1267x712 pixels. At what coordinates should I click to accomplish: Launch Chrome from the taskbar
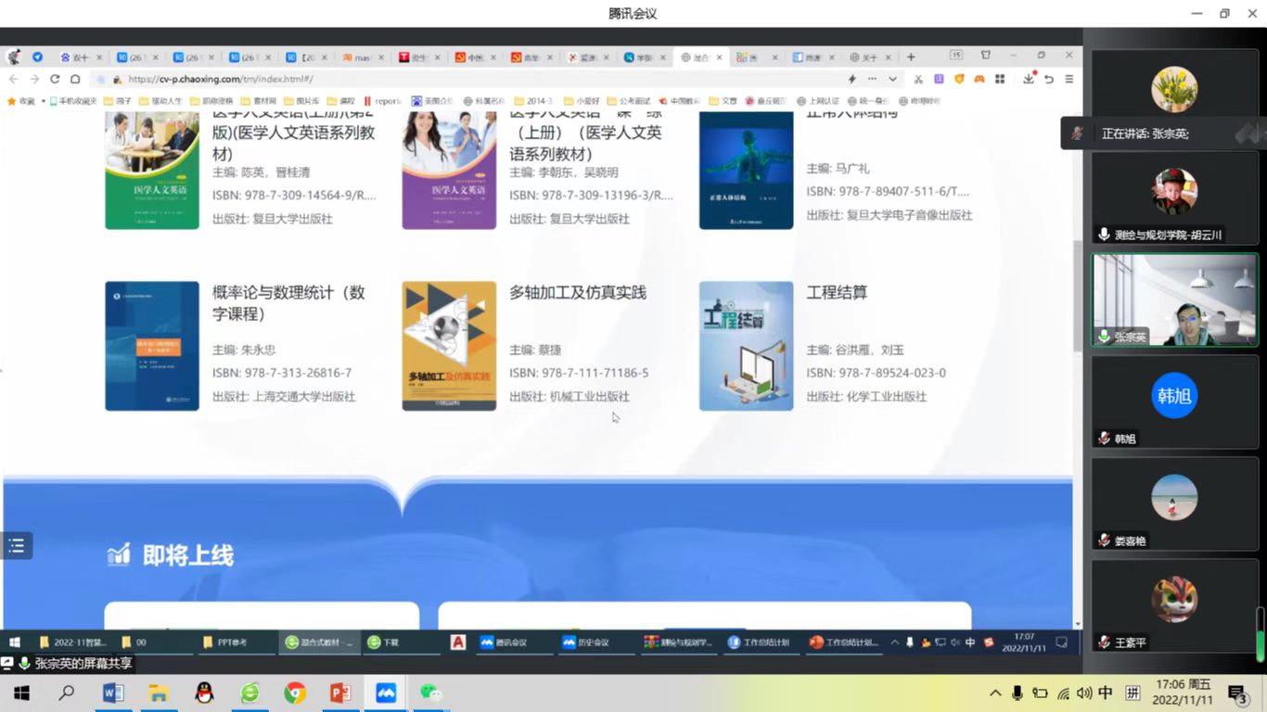point(295,693)
